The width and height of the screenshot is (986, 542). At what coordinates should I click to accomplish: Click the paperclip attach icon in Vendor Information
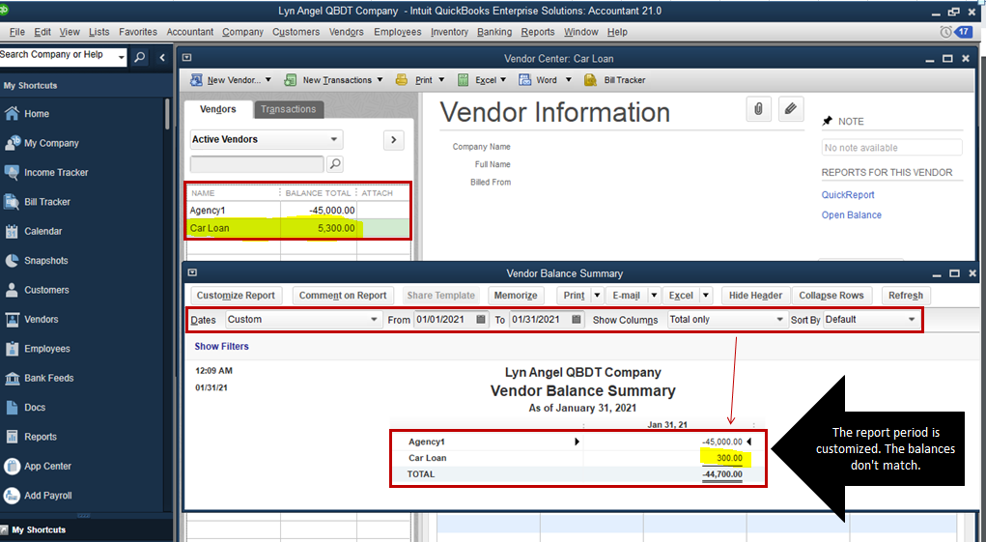point(758,109)
